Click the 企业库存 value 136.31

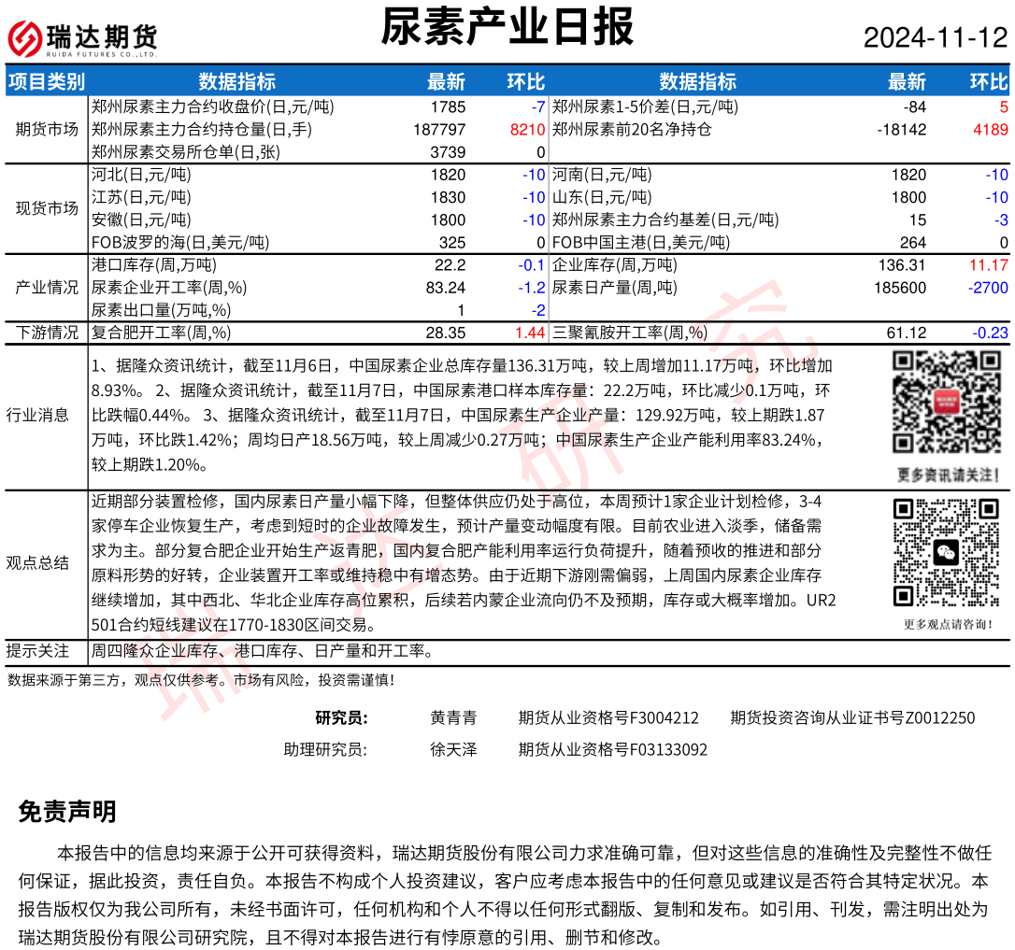pyautogui.click(x=902, y=265)
